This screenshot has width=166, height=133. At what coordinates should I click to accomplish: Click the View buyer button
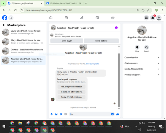point(67,41)
